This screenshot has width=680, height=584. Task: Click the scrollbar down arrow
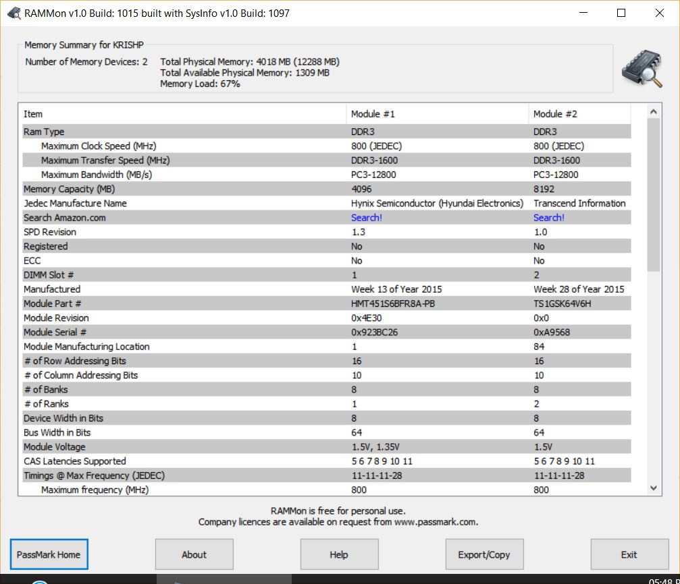tap(654, 488)
